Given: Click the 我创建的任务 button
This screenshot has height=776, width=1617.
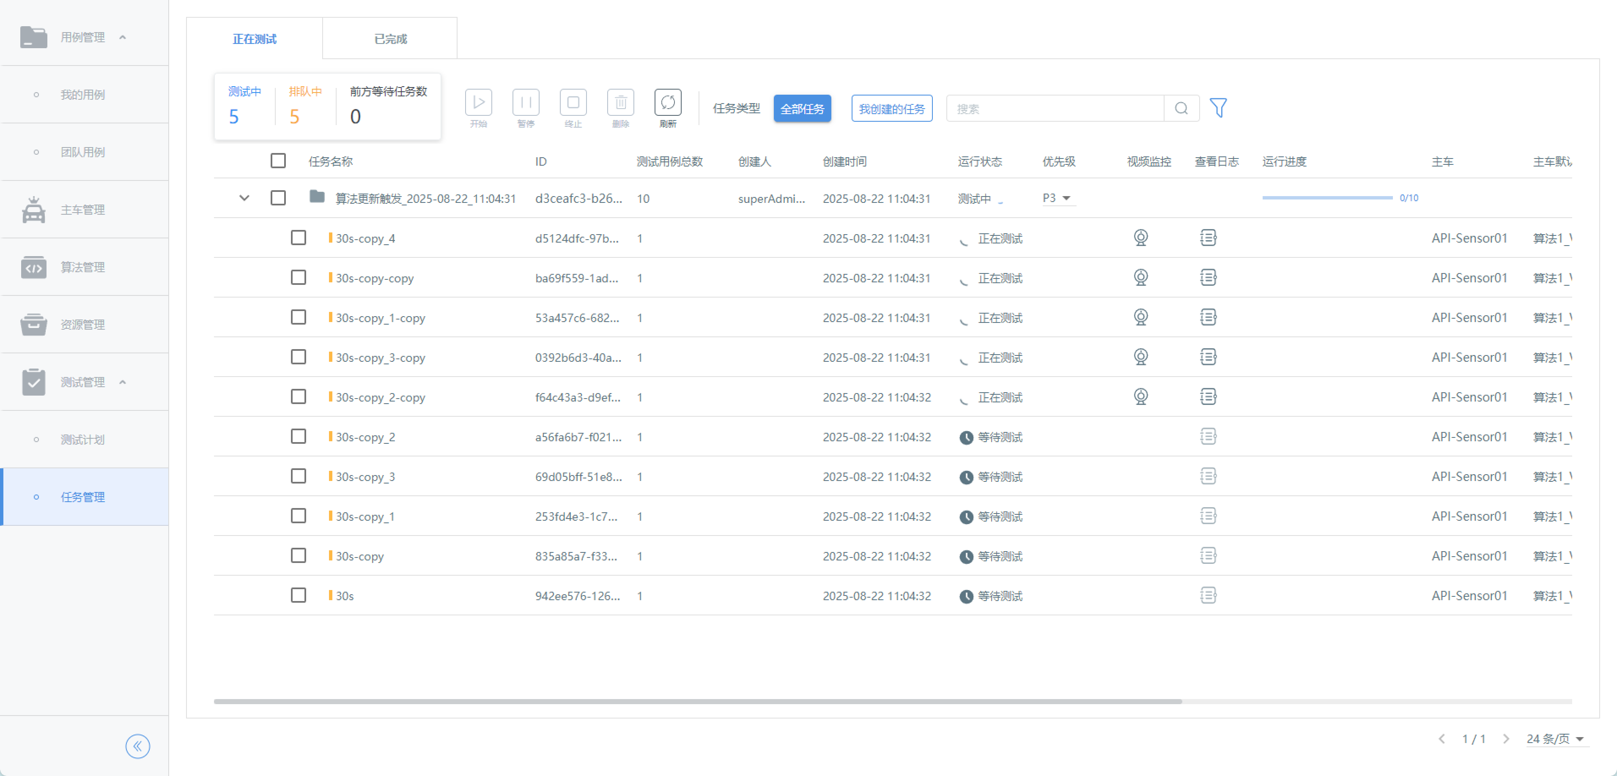Looking at the screenshot, I should (892, 109).
